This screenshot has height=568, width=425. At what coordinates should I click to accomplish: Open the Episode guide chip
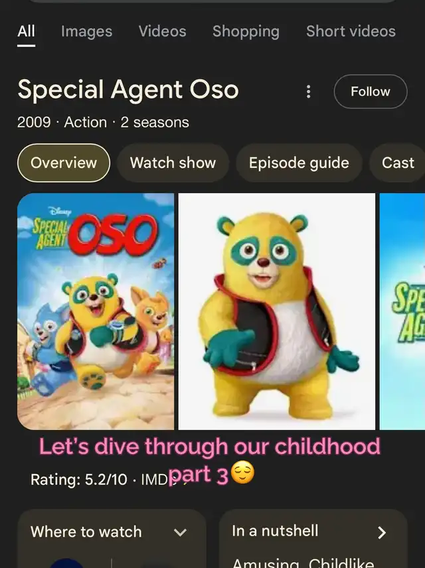pyautogui.click(x=299, y=163)
